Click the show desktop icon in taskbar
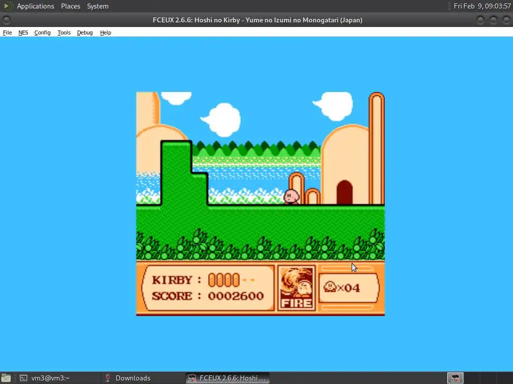Viewport: 513px width, 384px height. coord(6,378)
